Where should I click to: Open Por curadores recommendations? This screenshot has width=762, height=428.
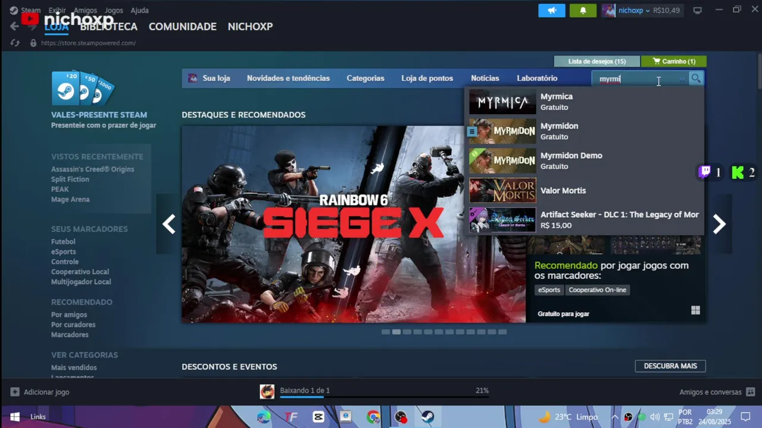(x=73, y=325)
